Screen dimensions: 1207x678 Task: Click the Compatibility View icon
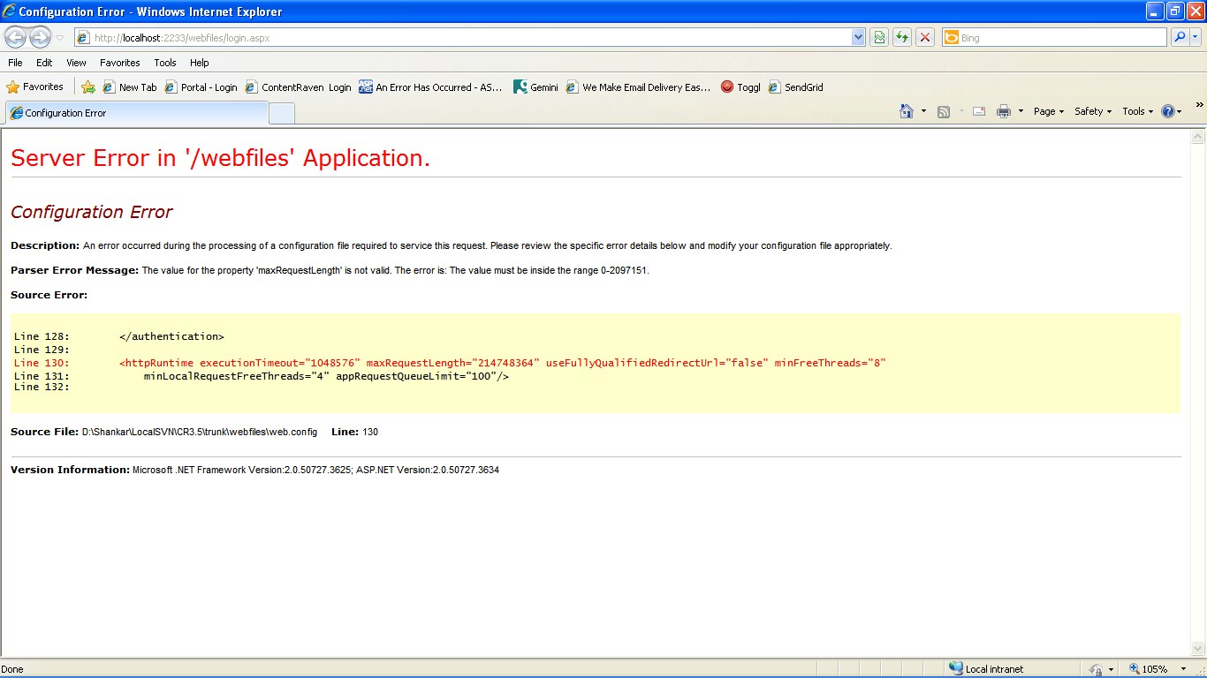879,38
